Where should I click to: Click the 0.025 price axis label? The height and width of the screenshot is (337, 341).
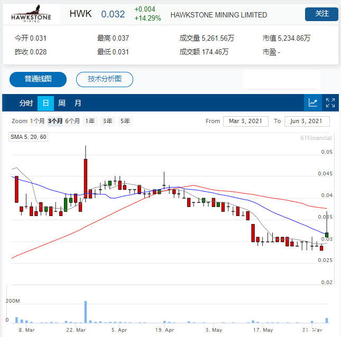(325, 260)
